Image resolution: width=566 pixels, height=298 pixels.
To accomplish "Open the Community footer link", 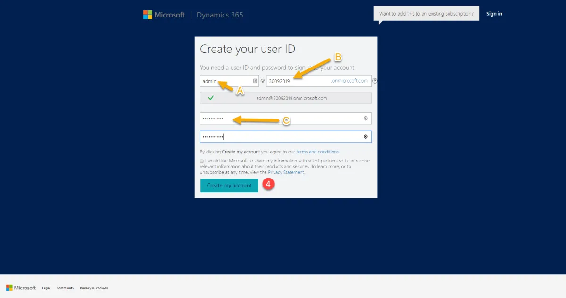I will 65,288.
